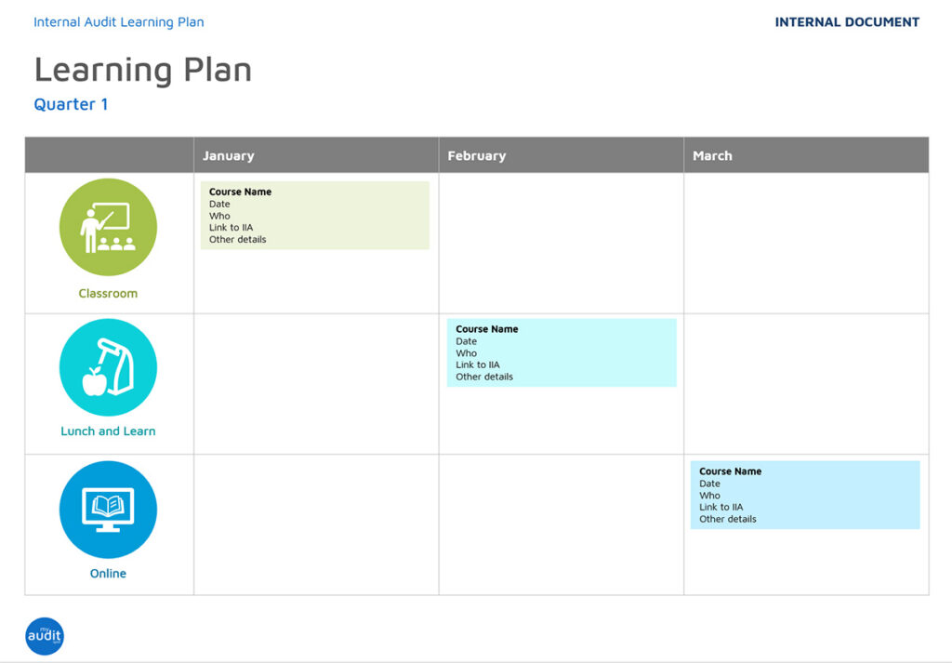Click the Learning Plan title
This screenshot has width=952, height=663.
143,70
